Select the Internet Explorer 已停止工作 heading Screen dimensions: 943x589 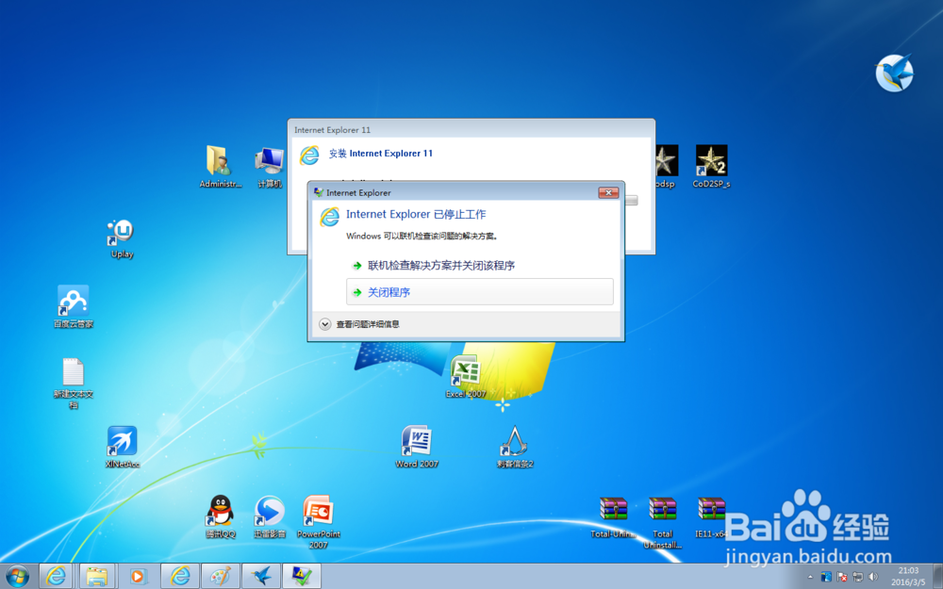(416, 214)
